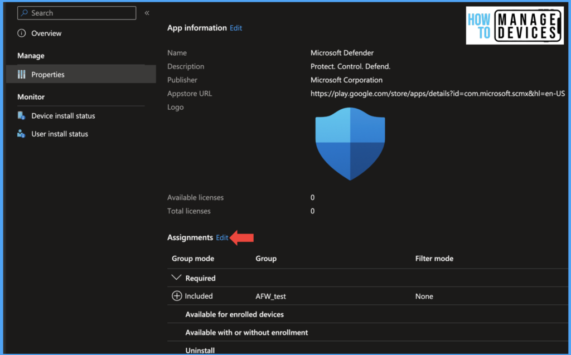
Task: Click the Microsoft Corporation publisher value
Action: click(x=346, y=80)
